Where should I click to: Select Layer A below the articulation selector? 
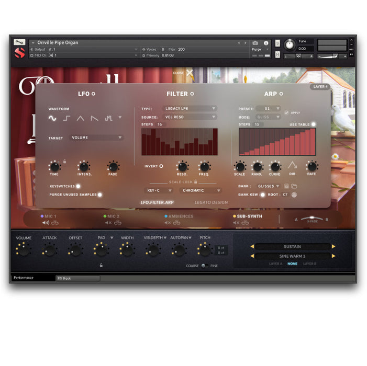point(275,264)
